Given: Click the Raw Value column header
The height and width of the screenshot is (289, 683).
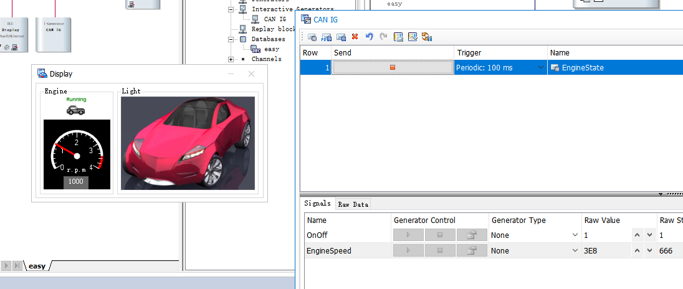Looking at the screenshot, I should coord(619,220).
